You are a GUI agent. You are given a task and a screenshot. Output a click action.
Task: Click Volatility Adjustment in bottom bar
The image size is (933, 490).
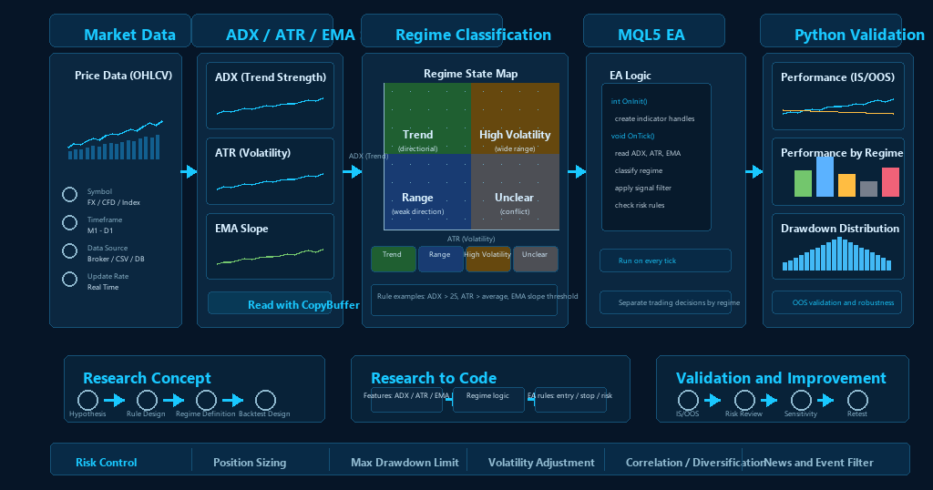tap(541, 462)
